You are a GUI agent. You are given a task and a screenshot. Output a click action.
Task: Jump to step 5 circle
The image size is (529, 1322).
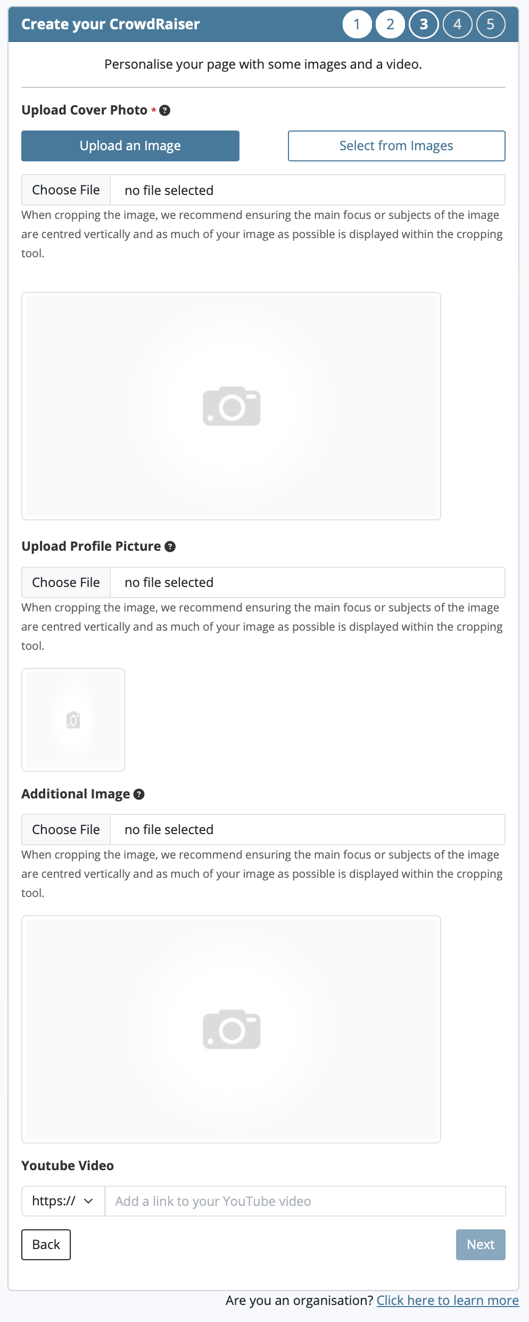[490, 25]
